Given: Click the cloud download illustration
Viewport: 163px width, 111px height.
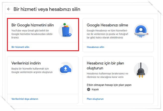Looking at the screenshot, I should pos(66,69).
